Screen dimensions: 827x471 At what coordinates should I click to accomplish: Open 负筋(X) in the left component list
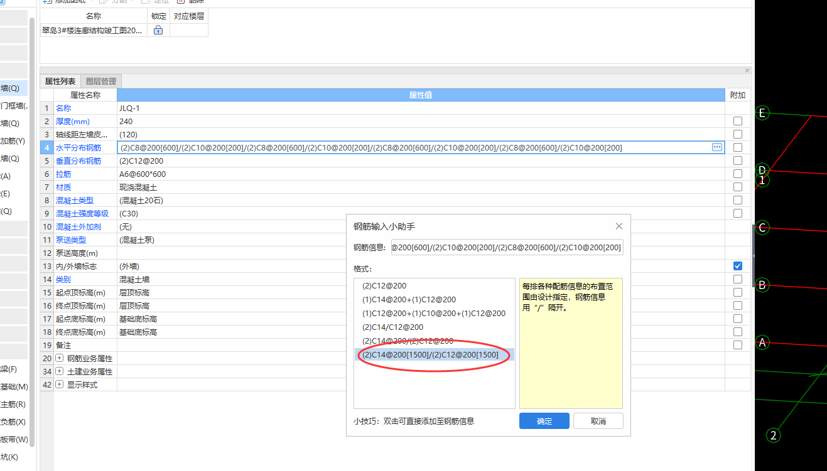[x=13, y=421]
